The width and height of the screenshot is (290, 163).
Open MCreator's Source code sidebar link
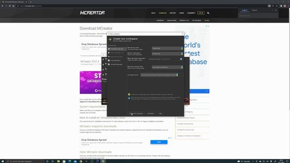[x=185, y=130]
